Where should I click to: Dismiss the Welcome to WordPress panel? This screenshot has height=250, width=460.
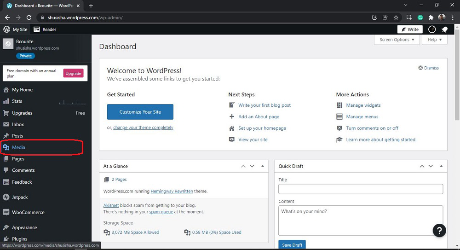[429, 68]
